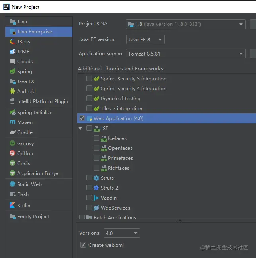The width and height of the screenshot is (256, 258).
Task: Click the Struts gear icon
Action: 96,178
